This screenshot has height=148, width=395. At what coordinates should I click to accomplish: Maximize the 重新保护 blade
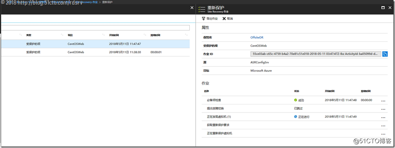coord(383,8)
